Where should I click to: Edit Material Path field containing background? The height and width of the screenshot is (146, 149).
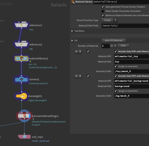click(132, 86)
